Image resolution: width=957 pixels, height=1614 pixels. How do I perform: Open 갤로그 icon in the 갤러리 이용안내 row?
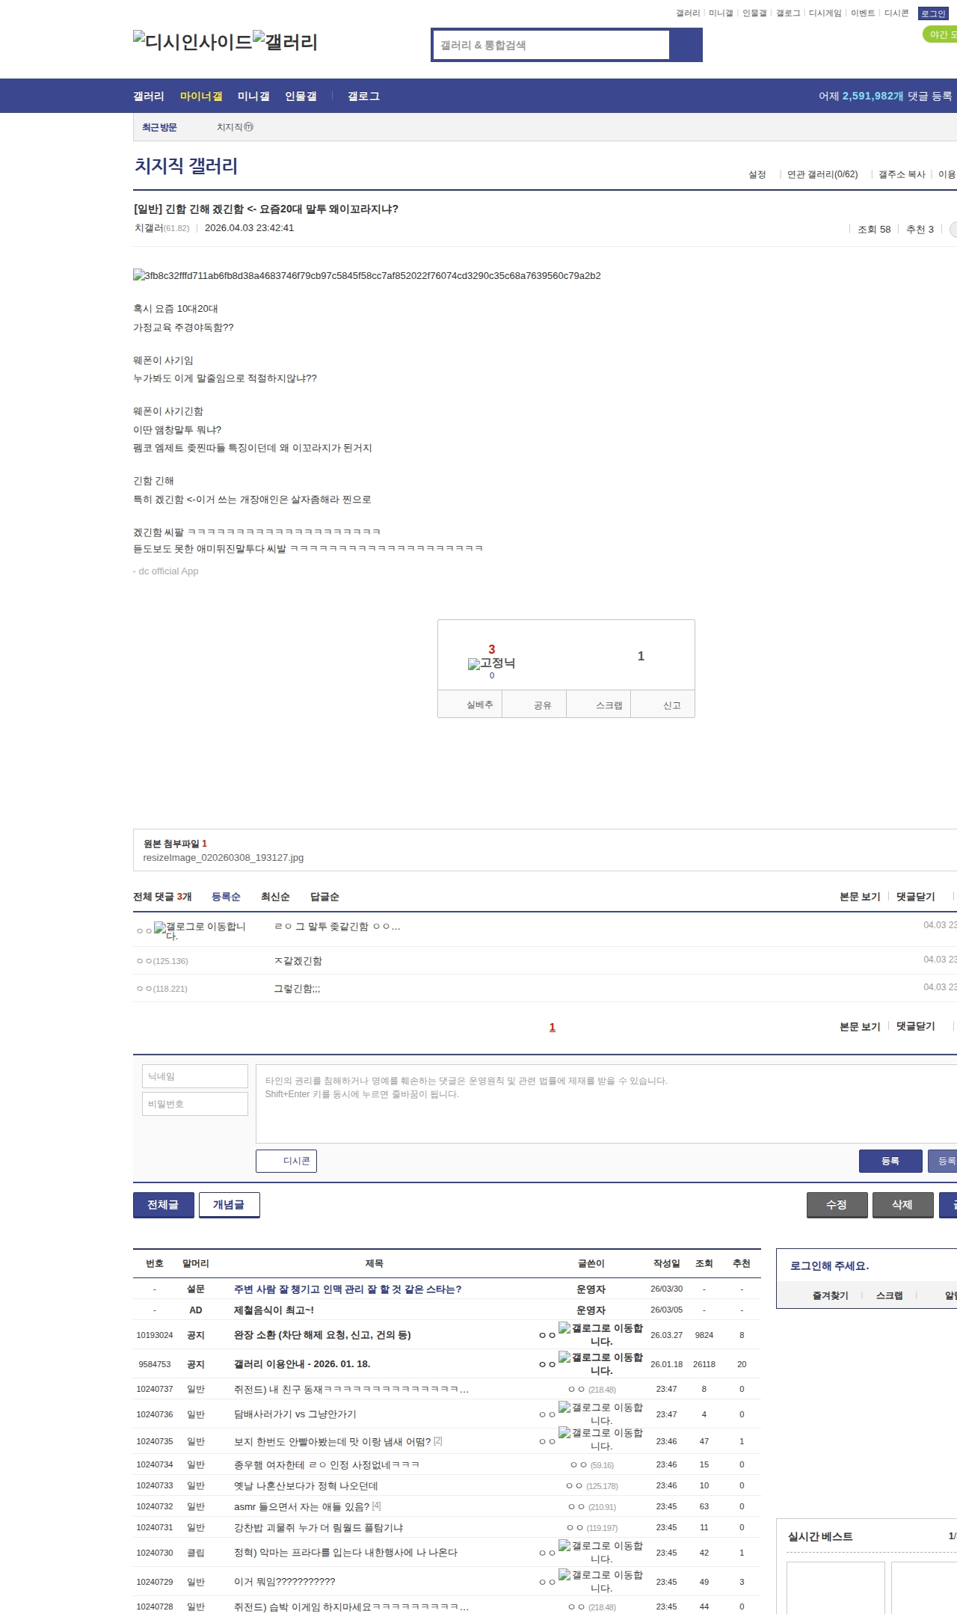coord(600,1363)
